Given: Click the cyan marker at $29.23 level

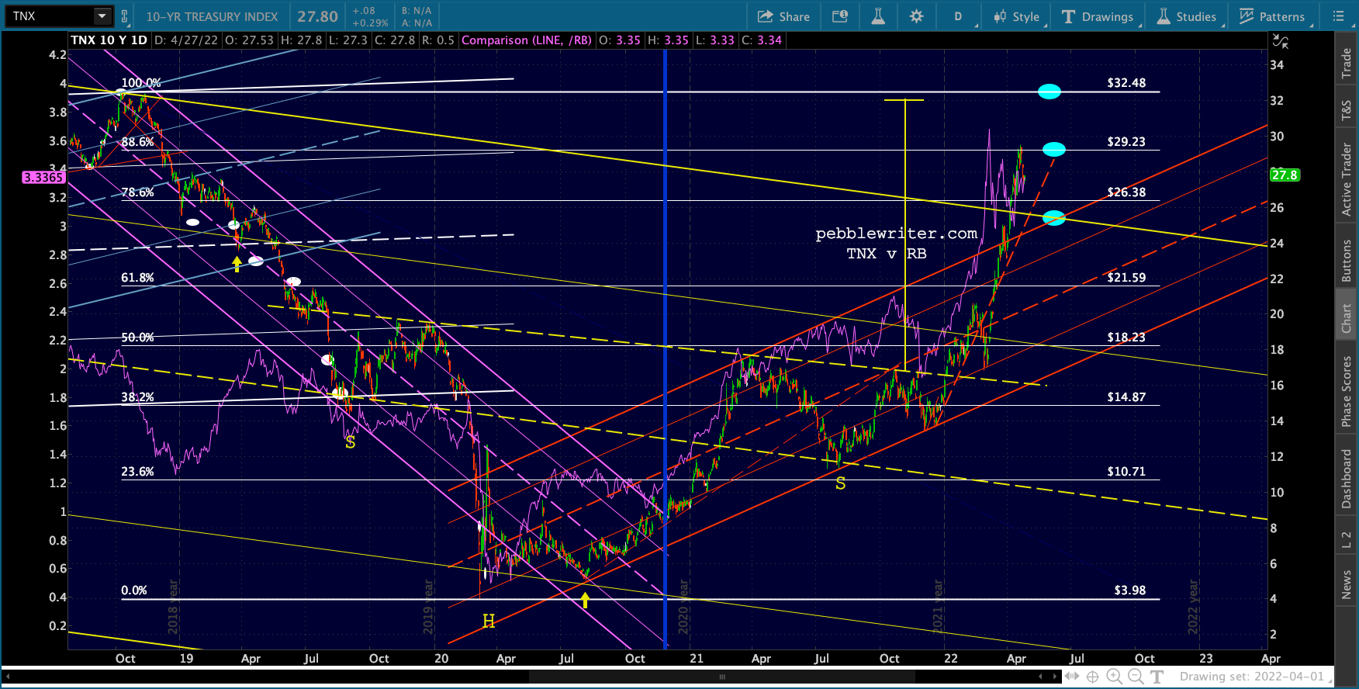Looking at the screenshot, I should pyautogui.click(x=1053, y=149).
